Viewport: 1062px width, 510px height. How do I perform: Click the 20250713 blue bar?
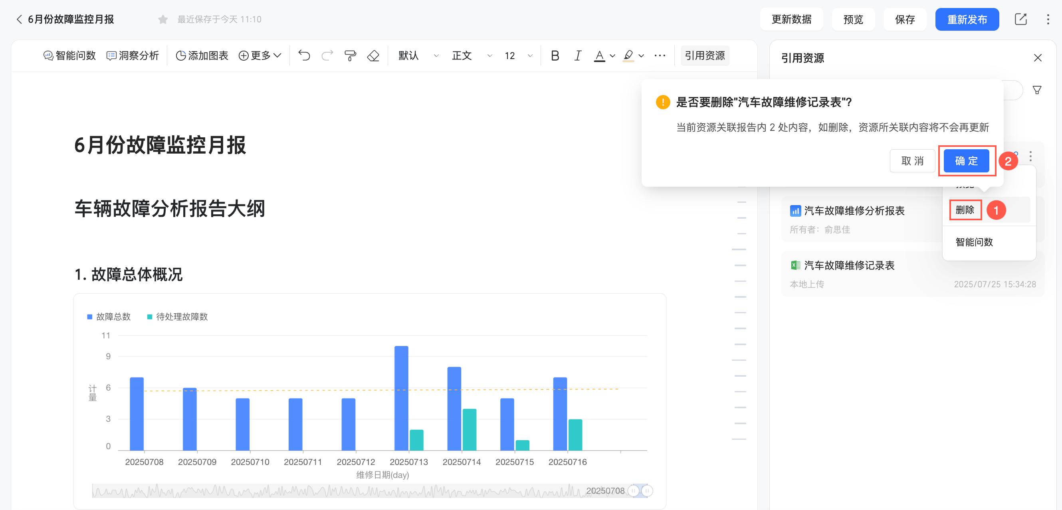[401, 398]
